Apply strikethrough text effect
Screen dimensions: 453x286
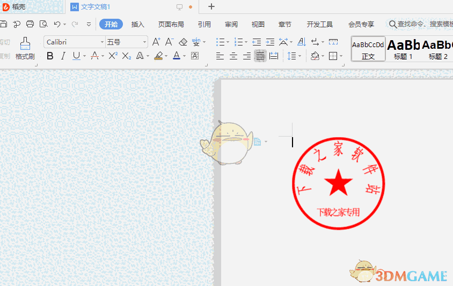click(95, 56)
